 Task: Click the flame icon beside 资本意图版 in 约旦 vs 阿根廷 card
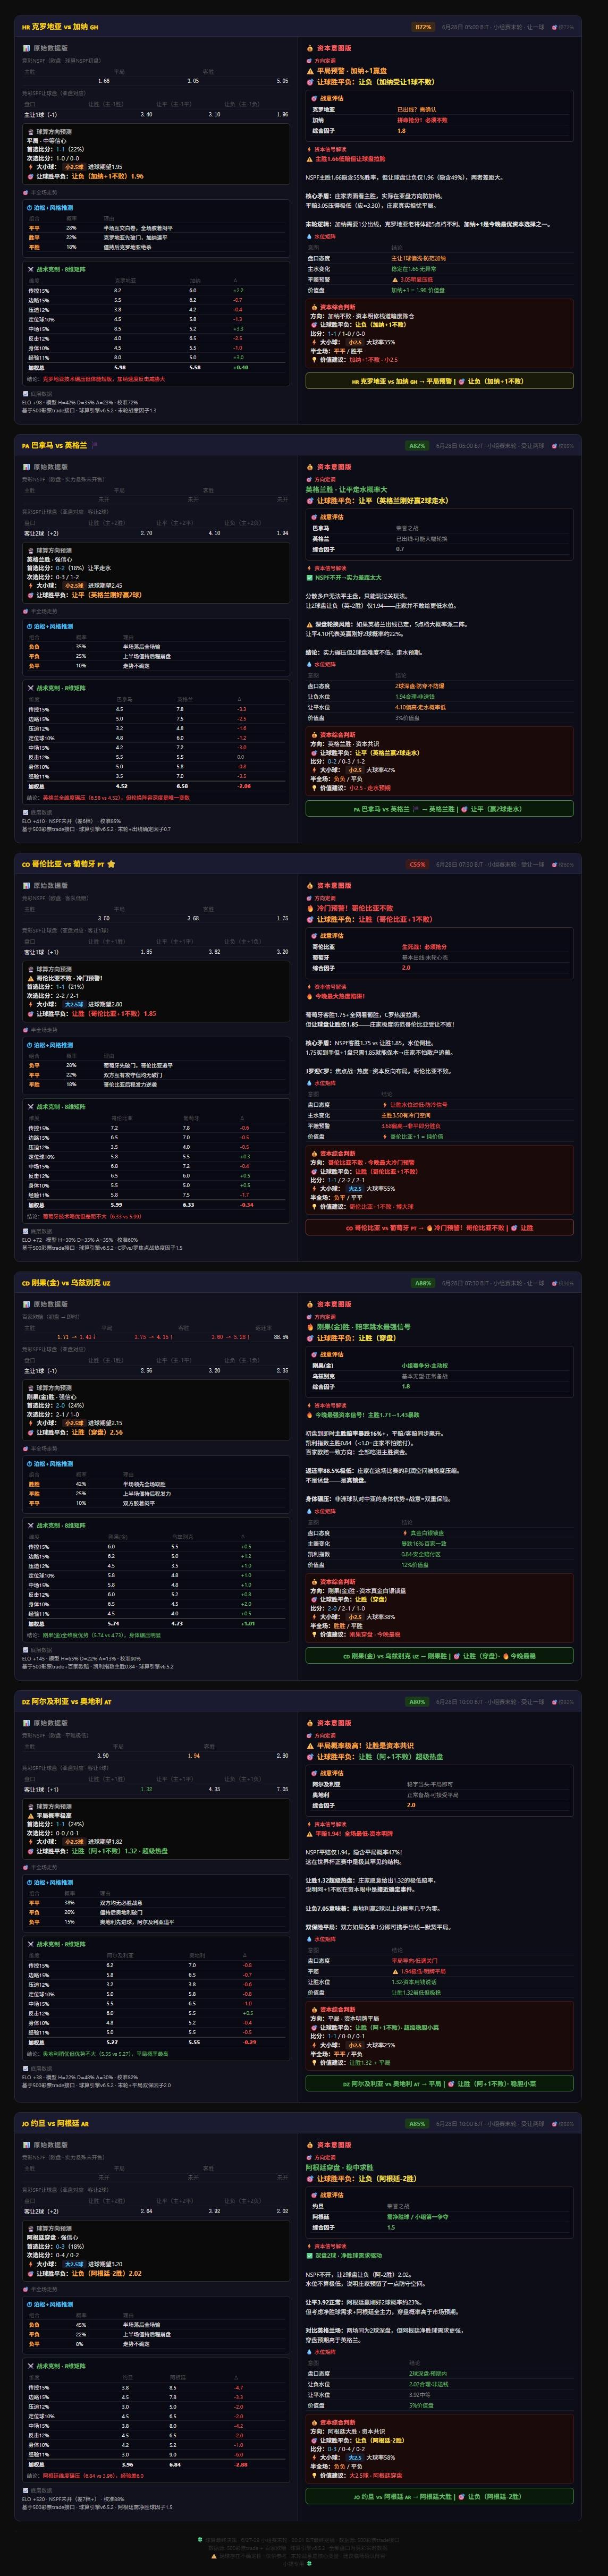click(x=310, y=2145)
